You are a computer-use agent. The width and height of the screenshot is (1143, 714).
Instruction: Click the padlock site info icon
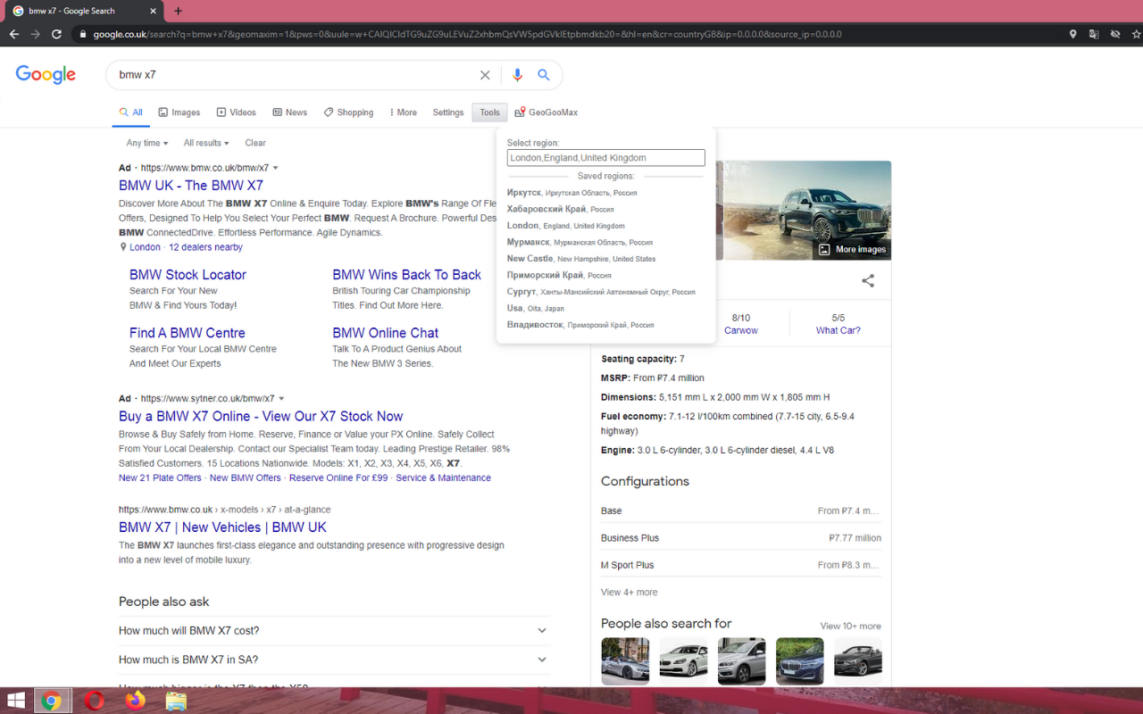click(83, 35)
